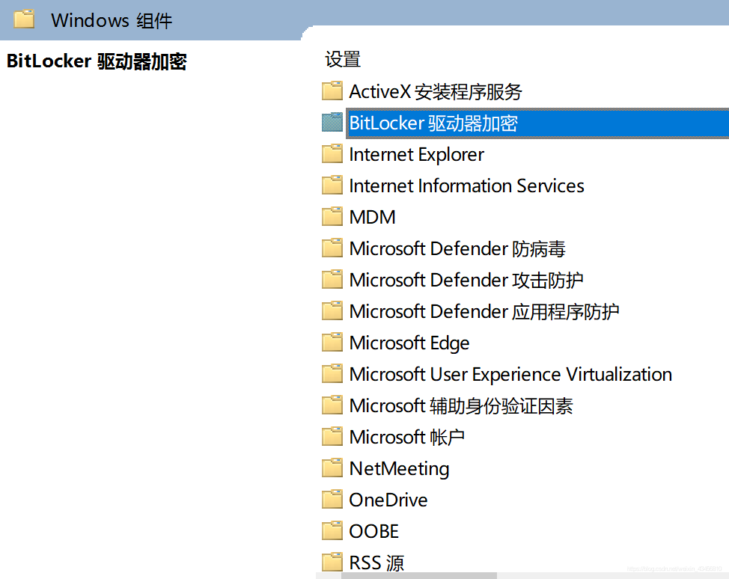
Task: Click the ActiveX 安装程序服务 folder icon
Action: (x=332, y=91)
